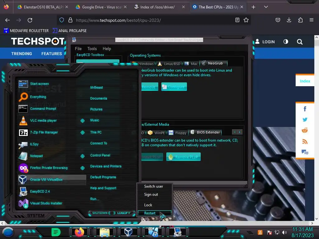
Task: Open File Explorer from the taskbar
Action: point(105,232)
